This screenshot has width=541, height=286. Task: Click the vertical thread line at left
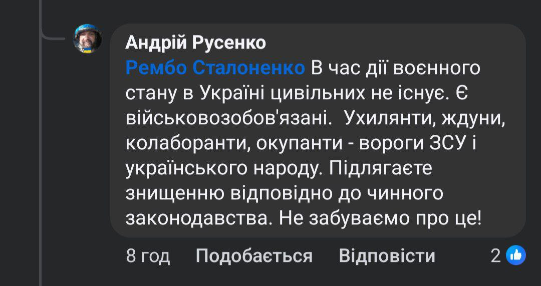click(x=40, y=150)
